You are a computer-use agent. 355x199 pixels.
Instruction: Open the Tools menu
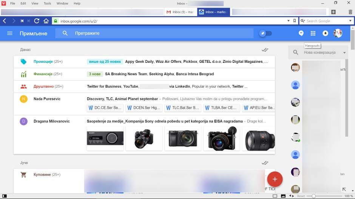click(47, 3)
